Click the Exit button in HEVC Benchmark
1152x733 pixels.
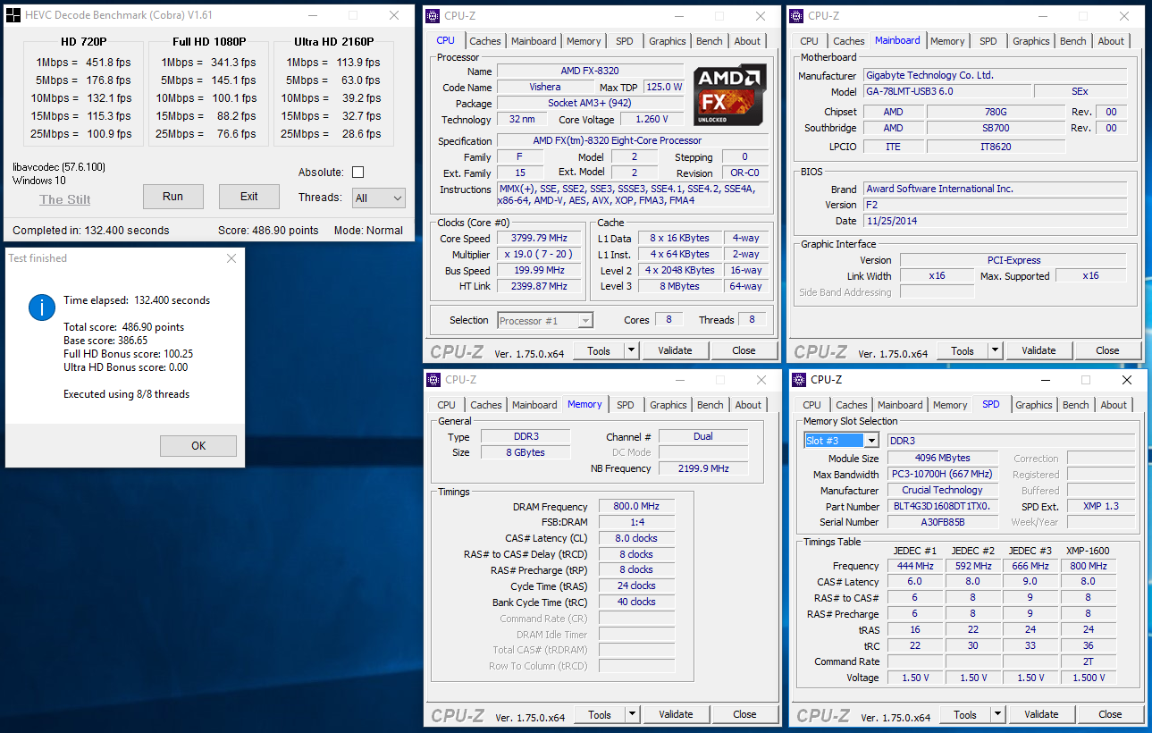click(x=249, y=197)
